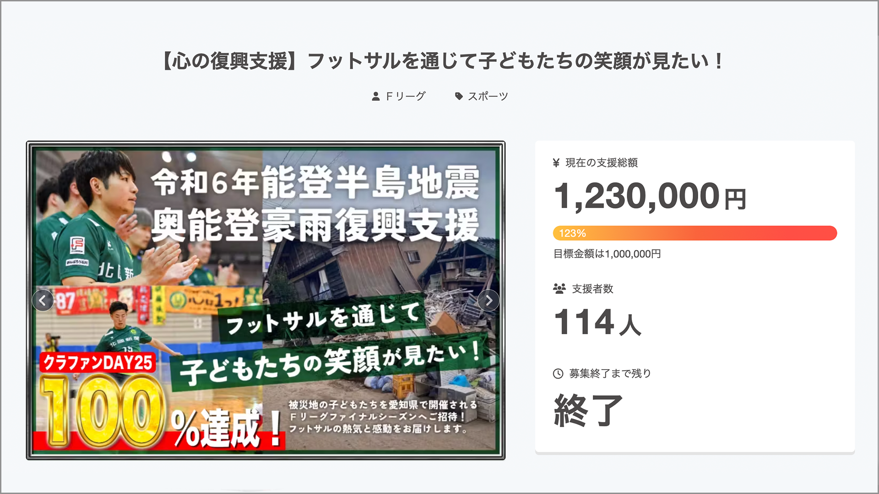The image size is (879, 494).
Task: Click the previous slide arrow on carousel
Action: click(43, 301)
